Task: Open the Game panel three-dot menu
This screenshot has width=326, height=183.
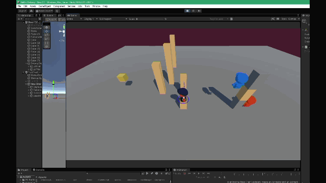Action: [298, 15]
